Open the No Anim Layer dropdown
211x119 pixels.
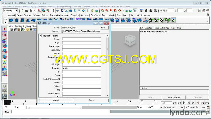161,107
